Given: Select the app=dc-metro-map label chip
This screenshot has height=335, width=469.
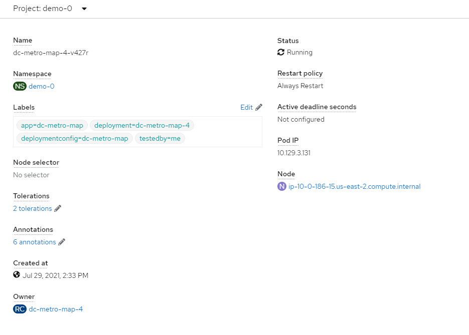Looking at the screenshot, I should point(52,125).
